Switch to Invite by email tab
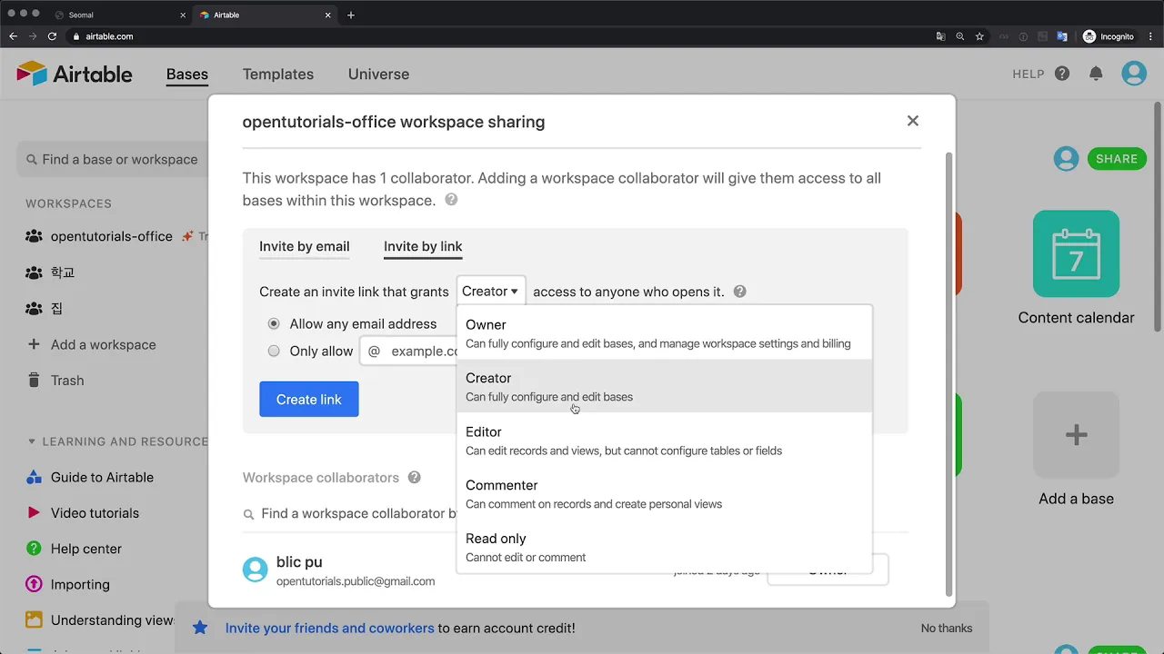 [304, 246]
